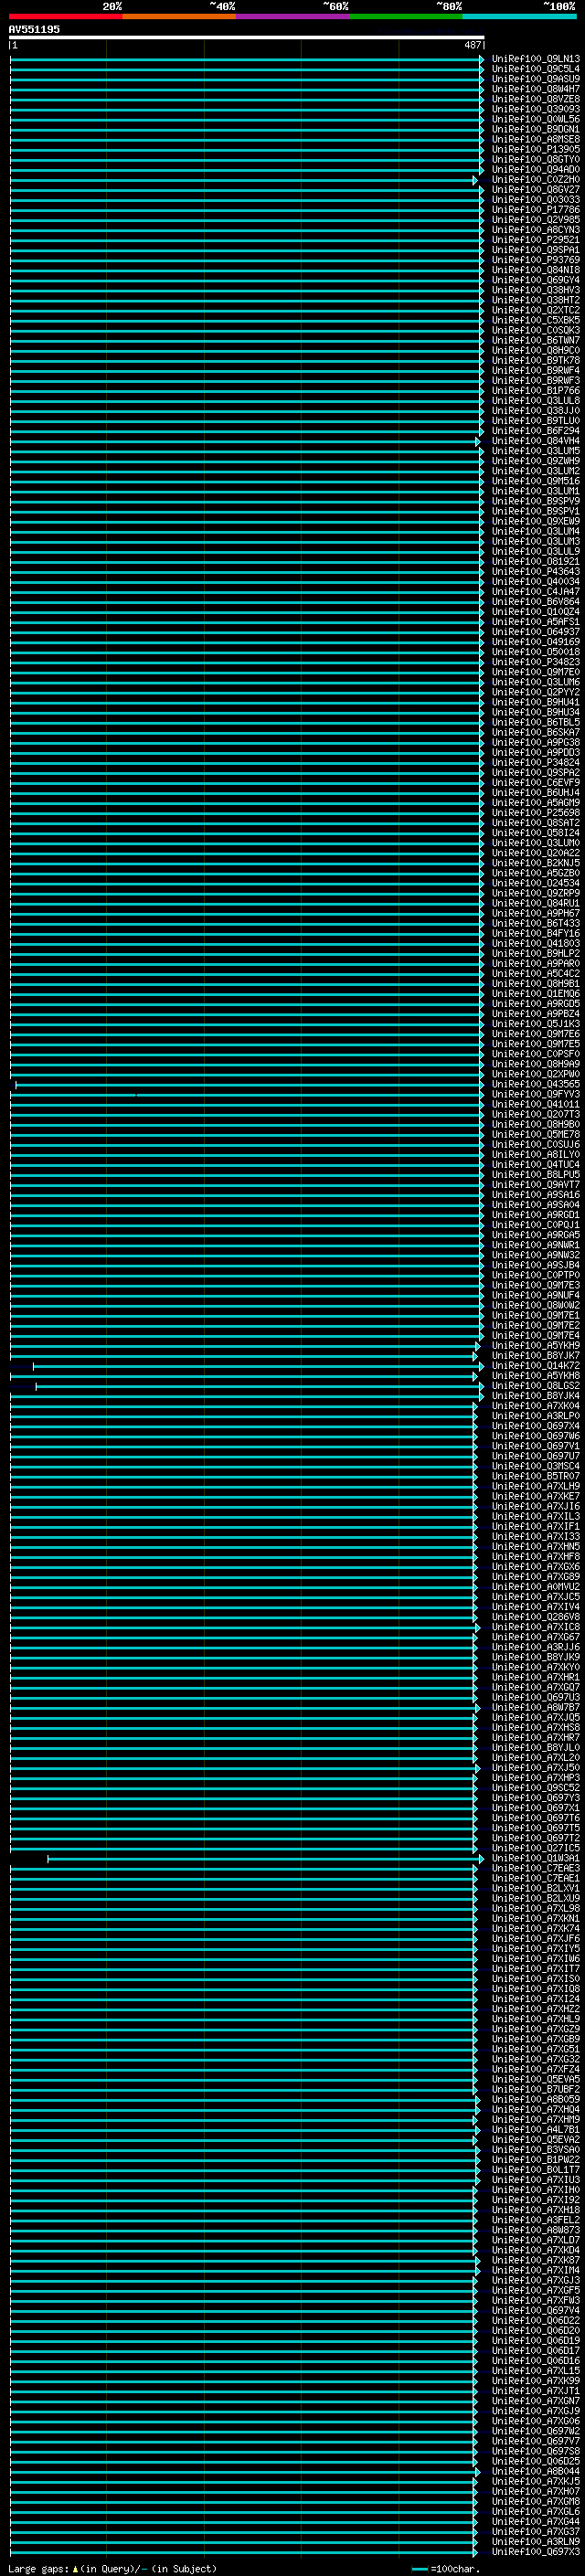Select hit label UniRef100_P34824
Viewport: 585px width, 2576px height.
tap(535, 763)
